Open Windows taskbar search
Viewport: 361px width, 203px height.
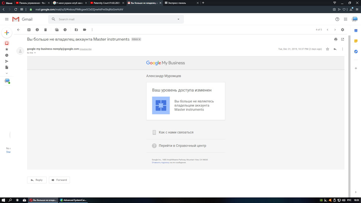tap(10, 200)
